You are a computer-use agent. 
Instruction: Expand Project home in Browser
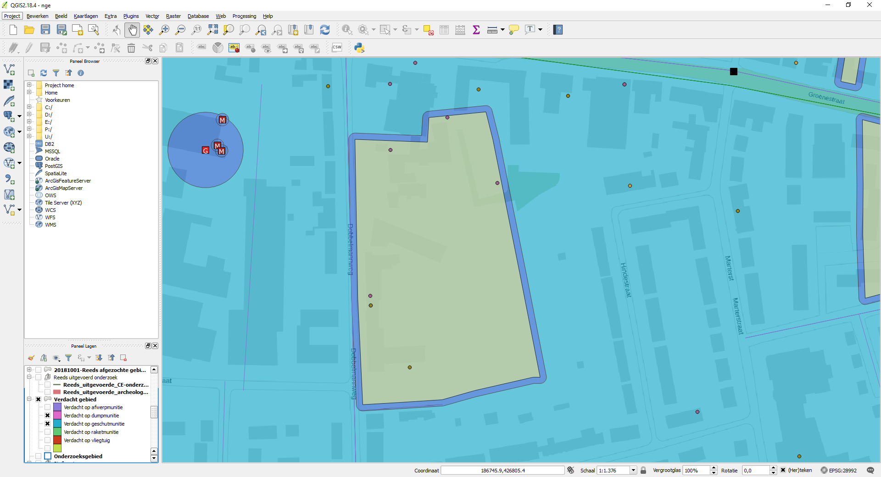(x=29, y=85)
